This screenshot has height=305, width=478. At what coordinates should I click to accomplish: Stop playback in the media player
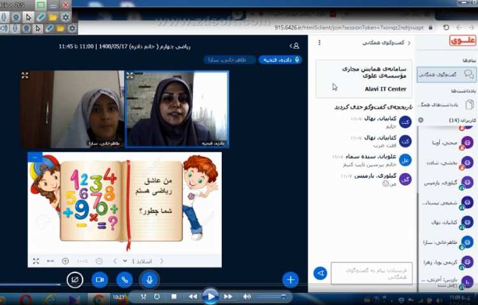174,297
